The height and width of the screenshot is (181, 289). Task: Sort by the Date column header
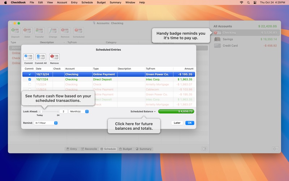[x=44, y=68]
